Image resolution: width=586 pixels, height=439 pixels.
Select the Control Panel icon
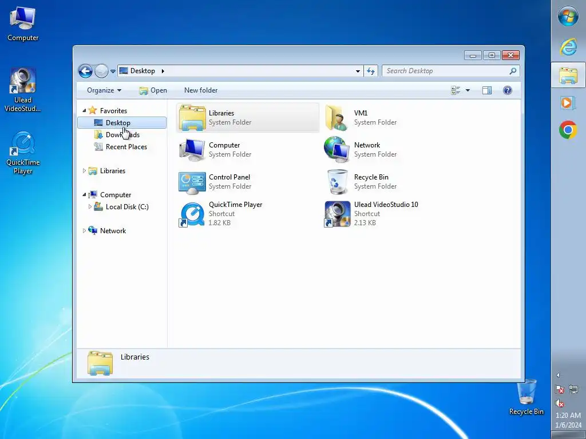(192, 182)
